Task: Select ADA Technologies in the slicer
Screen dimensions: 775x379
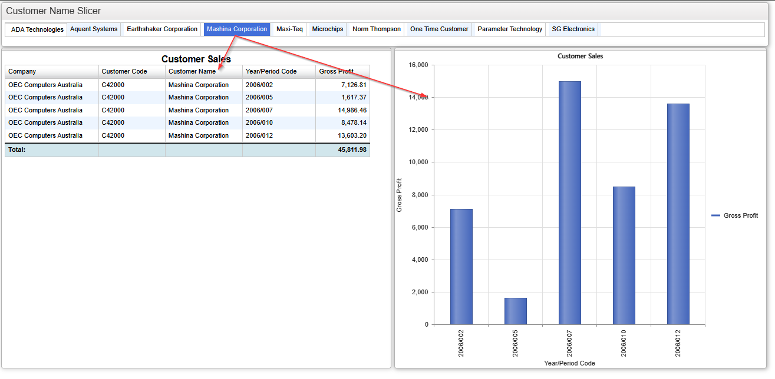Action: point(37,29)
